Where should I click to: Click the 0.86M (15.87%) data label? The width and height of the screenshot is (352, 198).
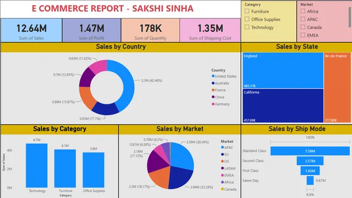click(x=63, y=102)
